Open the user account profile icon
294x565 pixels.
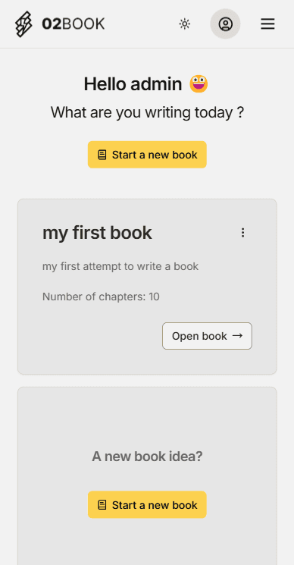(225, 24)
